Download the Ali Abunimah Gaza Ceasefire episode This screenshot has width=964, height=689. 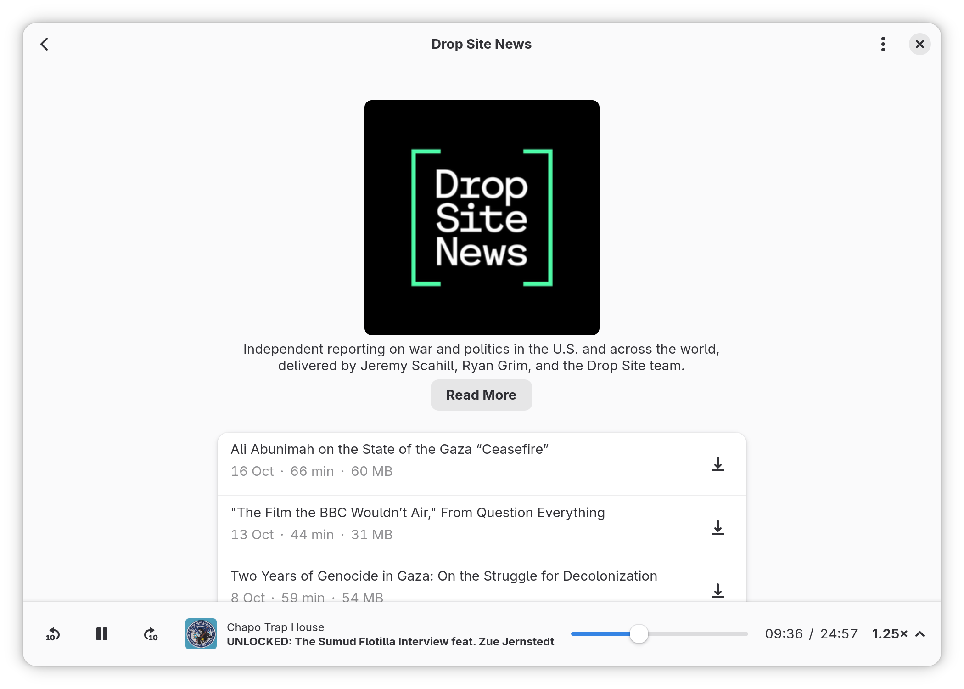click(717, 464)
